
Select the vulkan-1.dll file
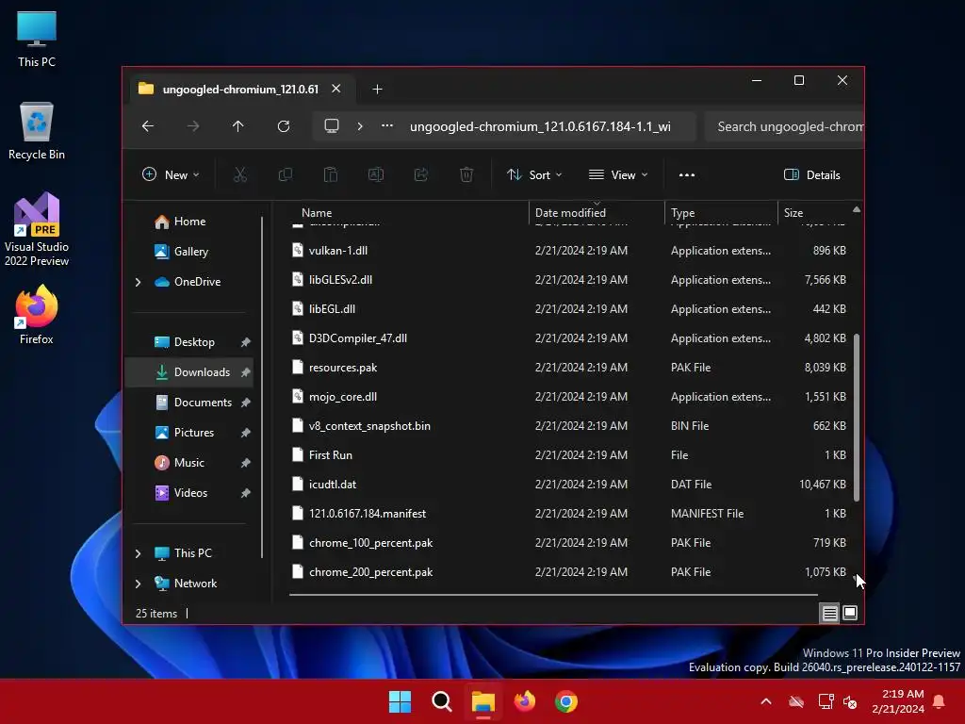(x=570, y=251)
